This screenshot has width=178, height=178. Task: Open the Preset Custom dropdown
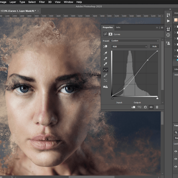pos(135,41)
